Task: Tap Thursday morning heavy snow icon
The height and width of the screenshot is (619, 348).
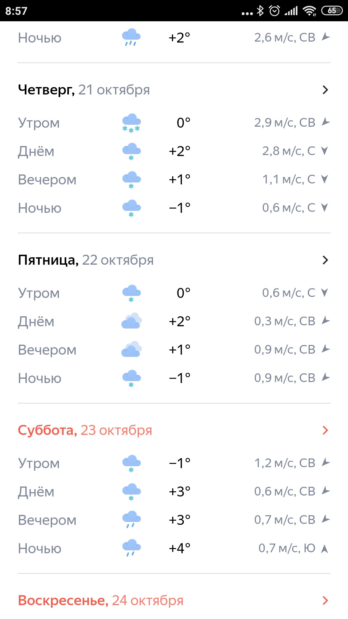Action: [x=131, y=123]
